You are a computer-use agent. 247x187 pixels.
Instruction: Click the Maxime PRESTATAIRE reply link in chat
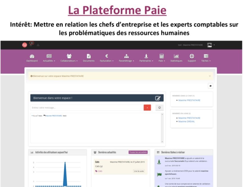coord(54,116)
